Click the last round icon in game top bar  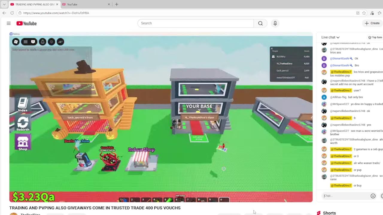[x=60, y=42]
